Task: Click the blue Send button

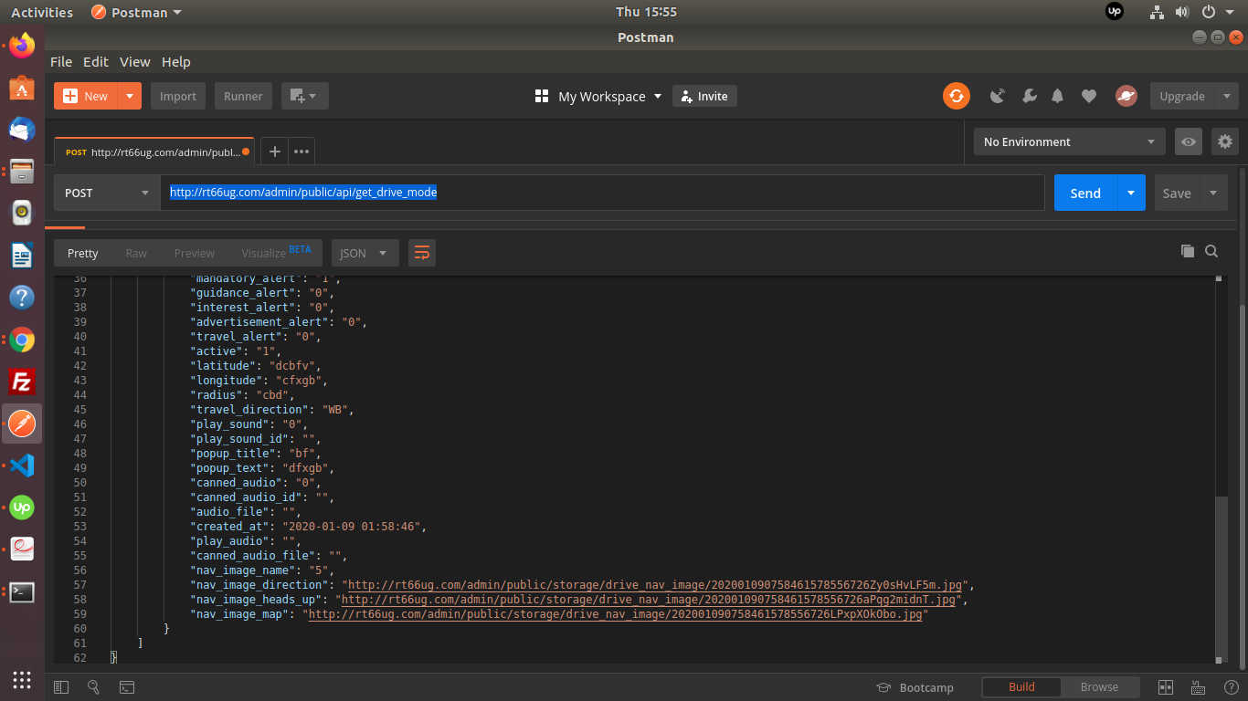Action: click(x=1085, y=193)
